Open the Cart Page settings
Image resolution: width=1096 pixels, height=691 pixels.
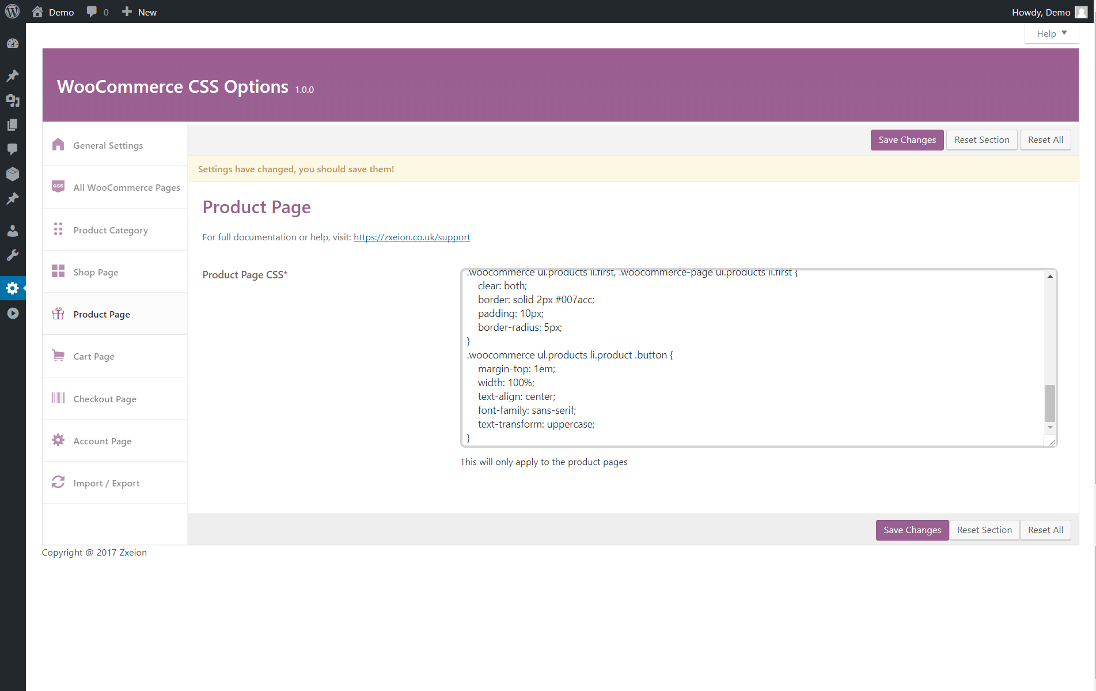tap(94, 356)
